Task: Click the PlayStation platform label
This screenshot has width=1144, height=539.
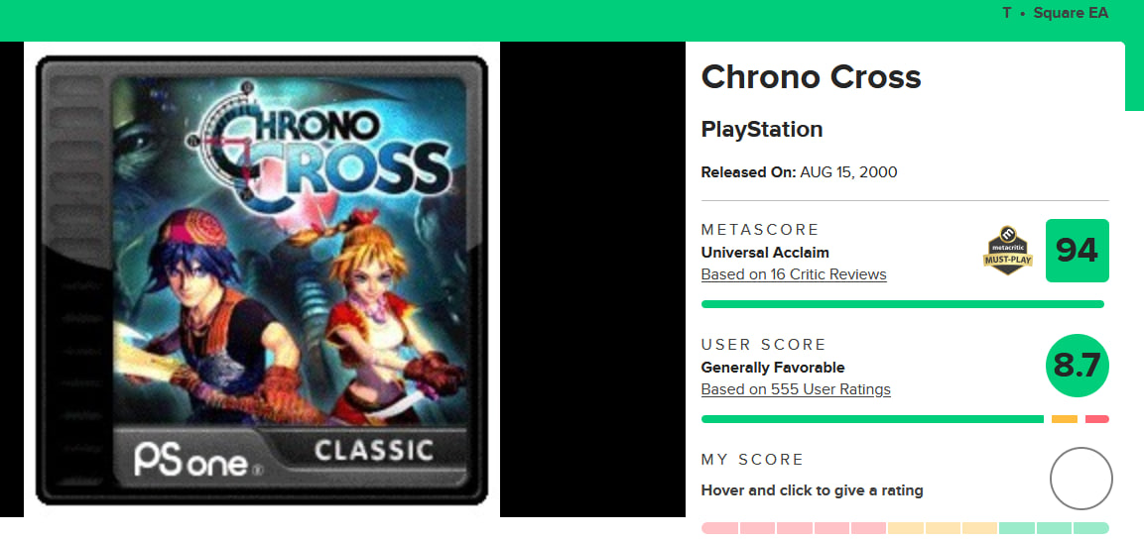Action: point(761,130)
